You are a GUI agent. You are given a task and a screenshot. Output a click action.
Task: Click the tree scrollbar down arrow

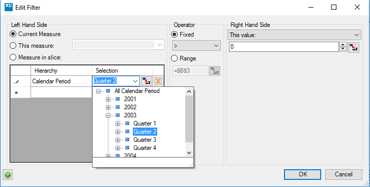click(189, 152)
